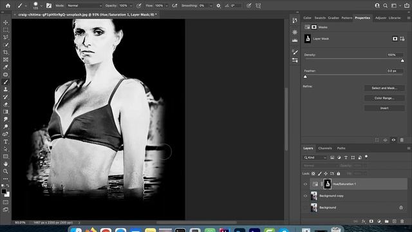Select the Rectangular Marquee tool
412x232 pixels.
pos(6,30)
